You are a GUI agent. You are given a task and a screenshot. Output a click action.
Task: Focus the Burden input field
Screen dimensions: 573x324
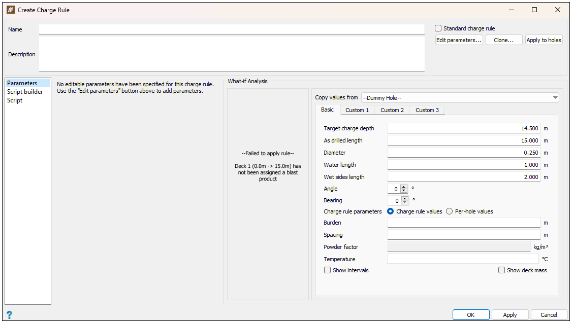point(463,223)
